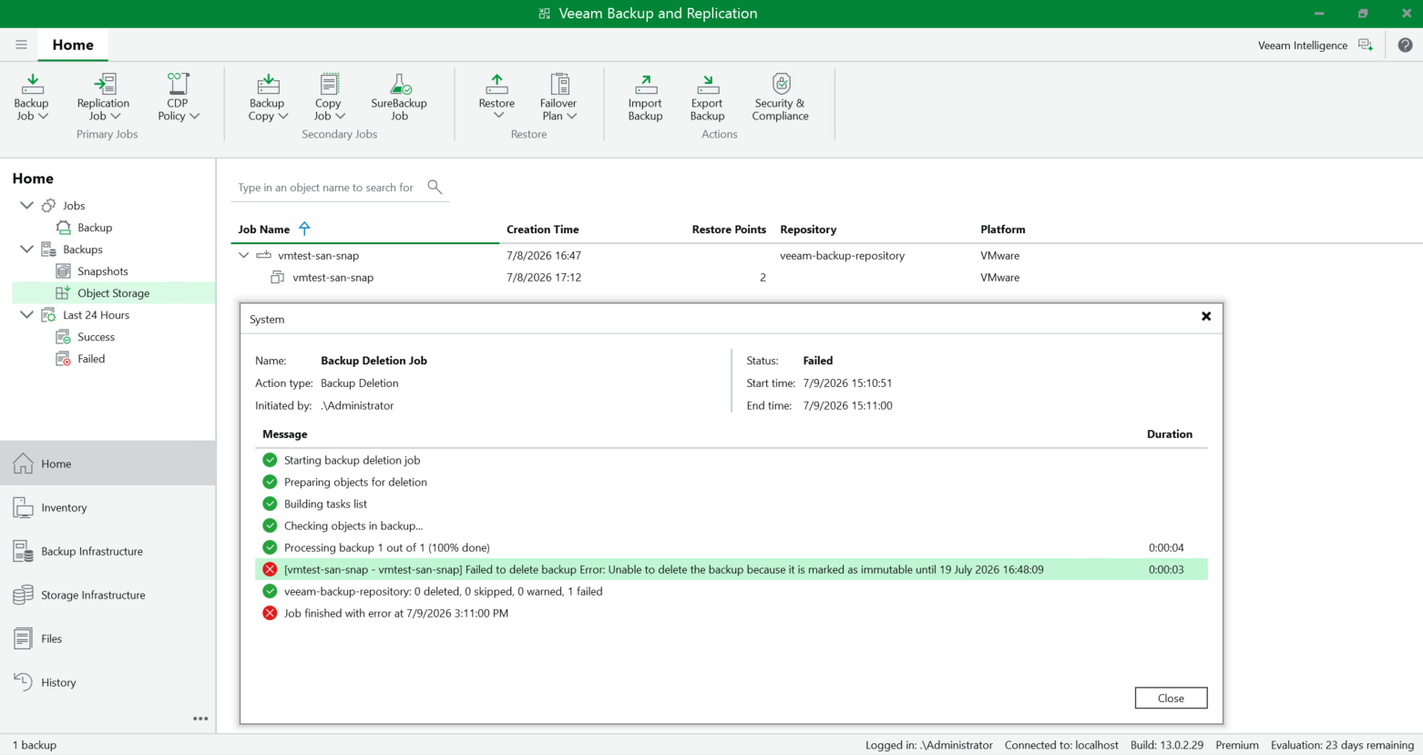Click the error icon beside Job finished with error

tap(270, 613)
